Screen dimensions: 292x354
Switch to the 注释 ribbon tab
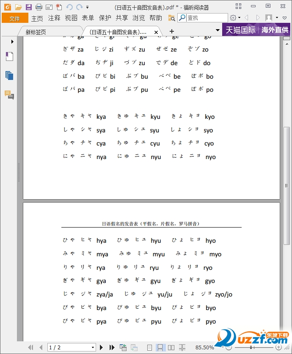coord(54,18)
